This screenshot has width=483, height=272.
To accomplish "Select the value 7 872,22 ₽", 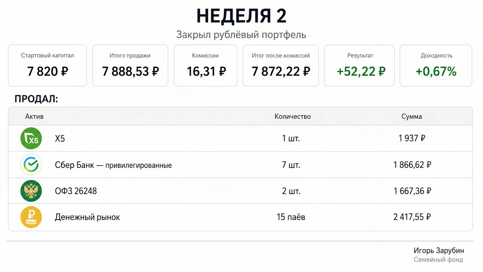I will tap(281, 71).
